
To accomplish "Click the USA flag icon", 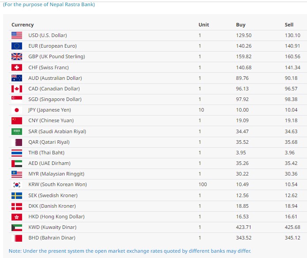I will [17, 35].
